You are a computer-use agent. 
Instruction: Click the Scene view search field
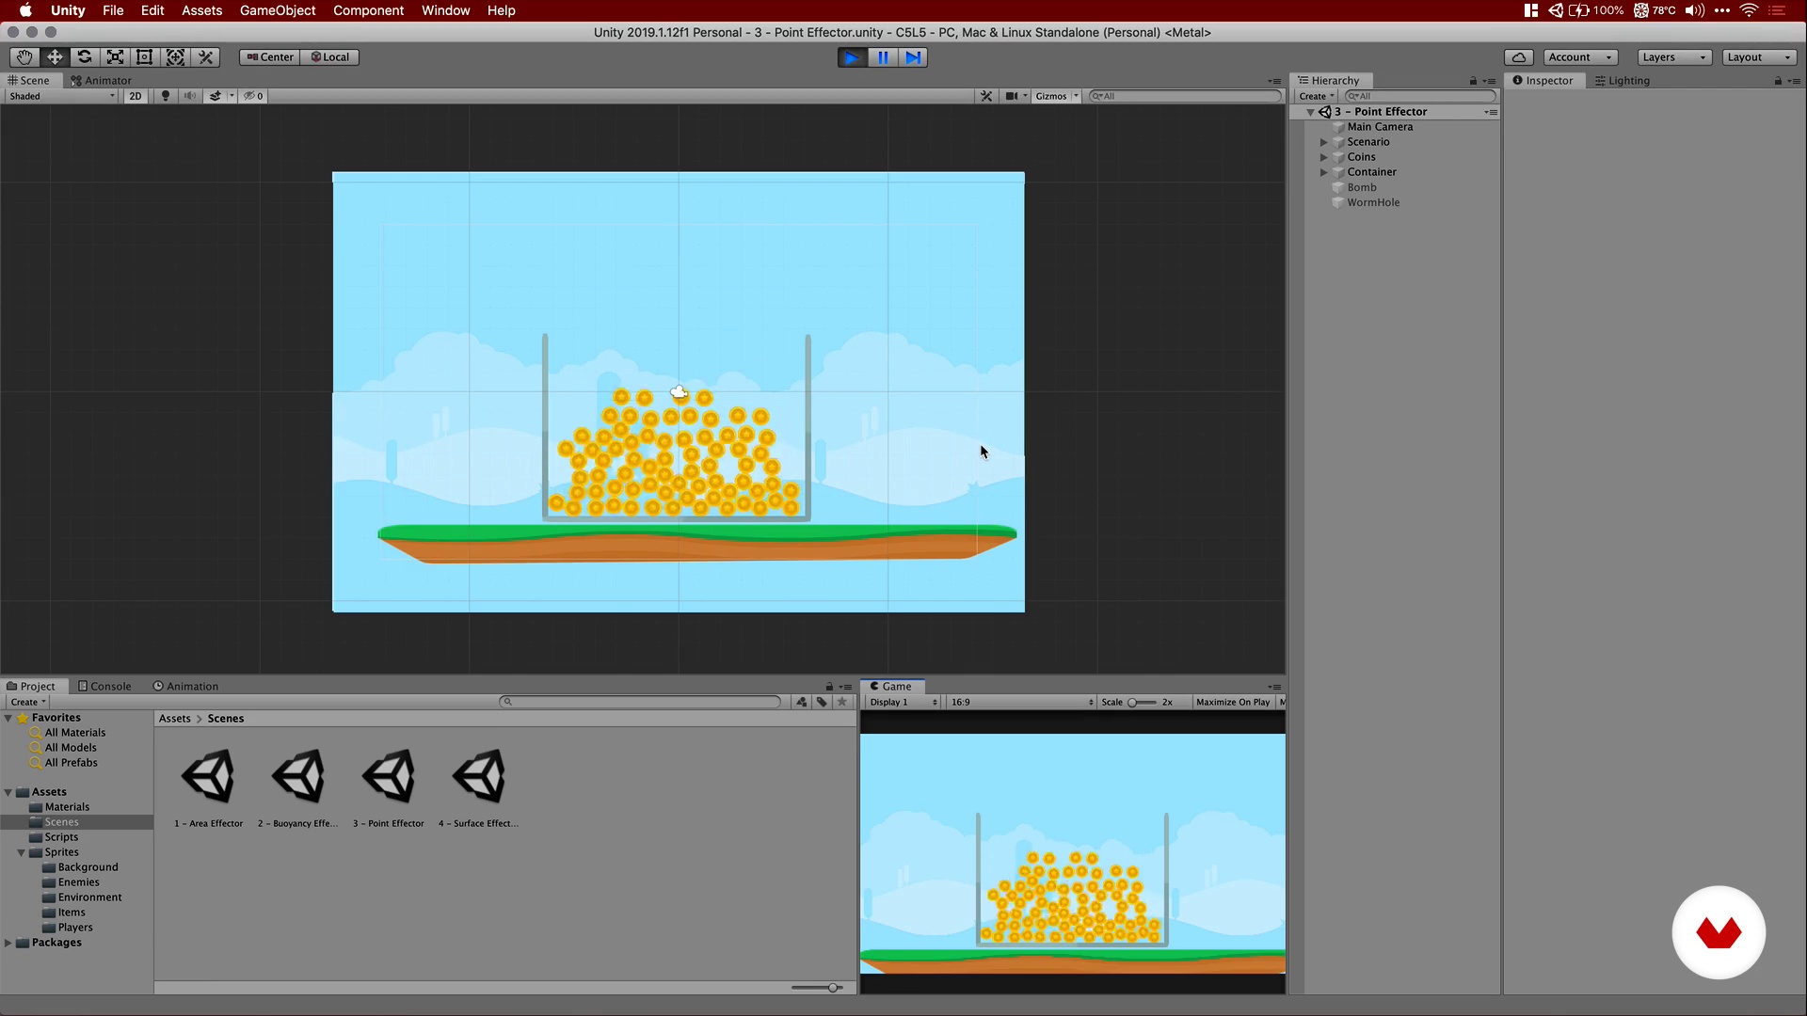[x=1185, y=96]
